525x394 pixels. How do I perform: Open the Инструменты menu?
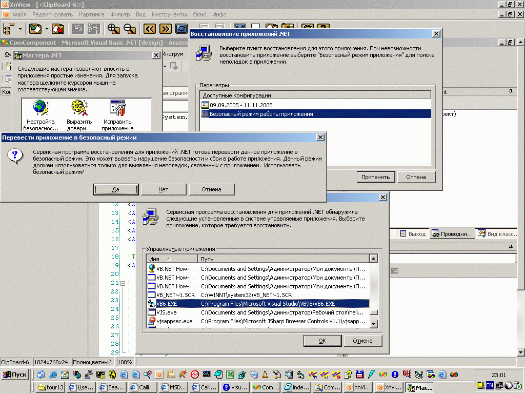(x=169, y=14)
